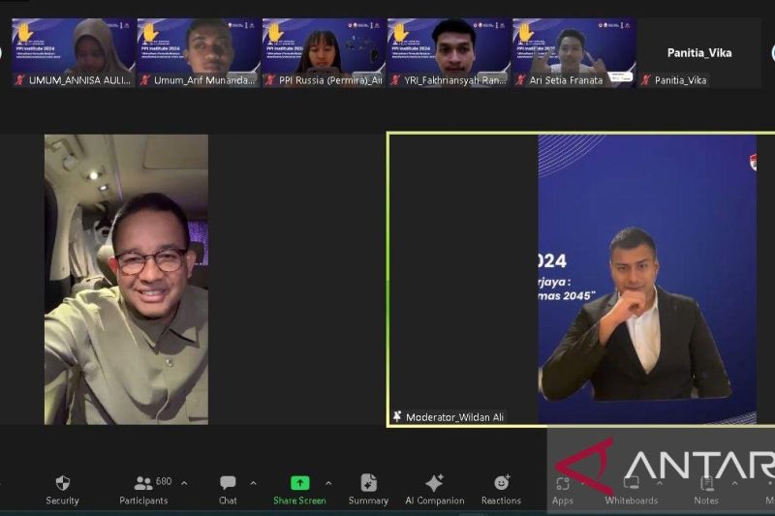Screen dimensions: 775x516
Task: Select Ari Setia Franata video thumbnail
Action: 573,51
